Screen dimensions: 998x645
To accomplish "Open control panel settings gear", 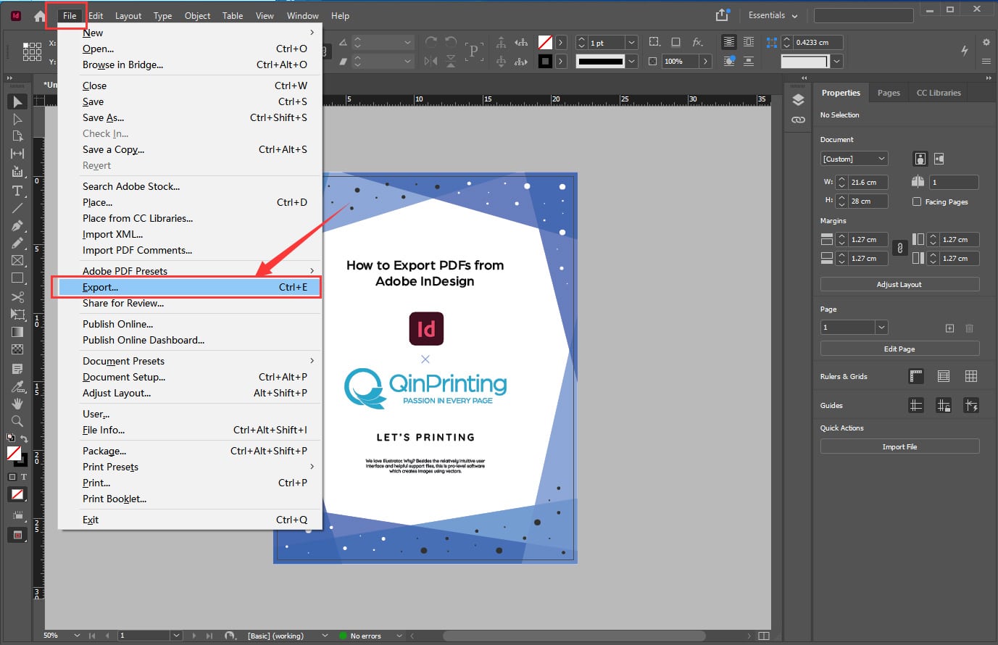I will tap(986, 42).
